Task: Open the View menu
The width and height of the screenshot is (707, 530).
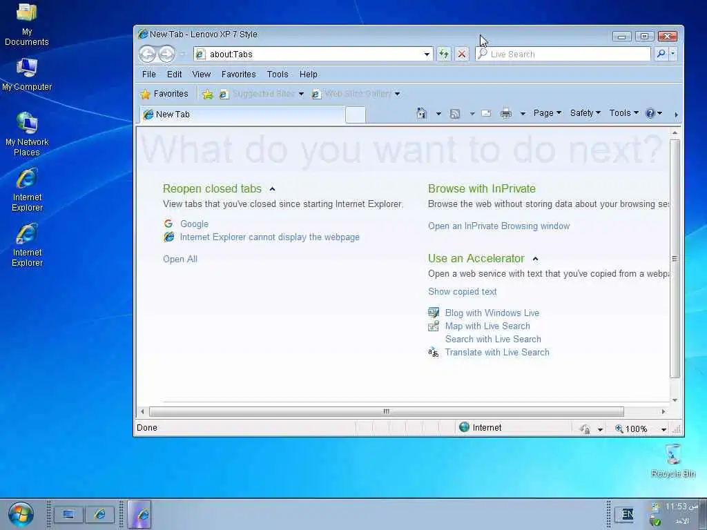Action: [x=201, y=74]
